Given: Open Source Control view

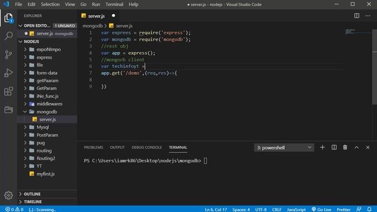Looking at the screenshot, I should [8, 55].
